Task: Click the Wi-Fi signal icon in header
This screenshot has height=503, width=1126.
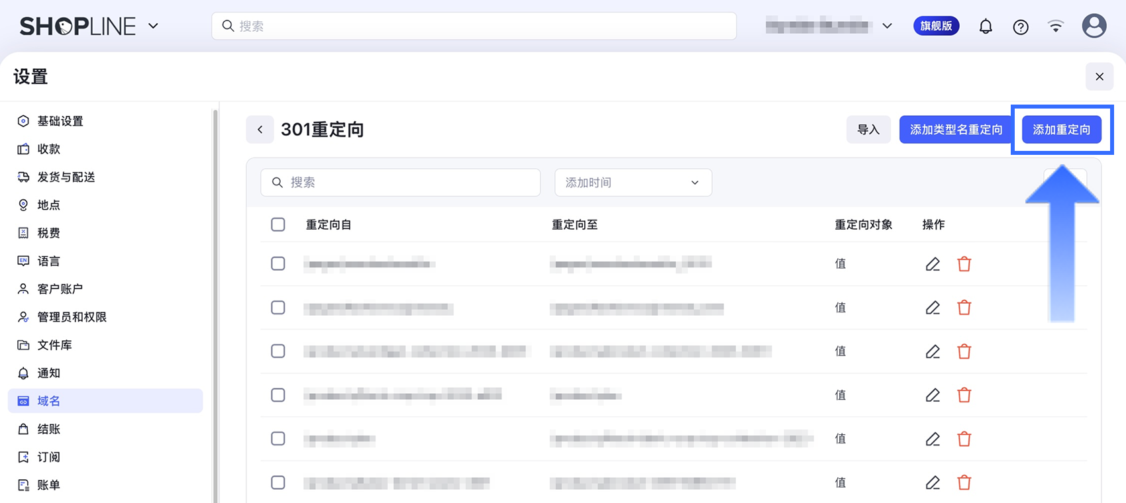Action: pos(1056,26)
